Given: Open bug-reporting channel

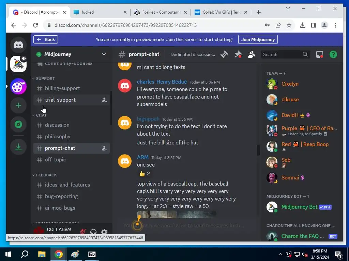Looking at the screenshot, I should [x=71, y=196].
